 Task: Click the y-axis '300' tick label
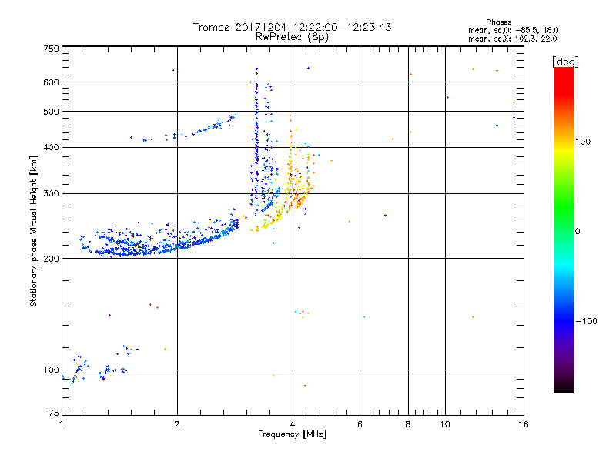[x=51, y=194]
